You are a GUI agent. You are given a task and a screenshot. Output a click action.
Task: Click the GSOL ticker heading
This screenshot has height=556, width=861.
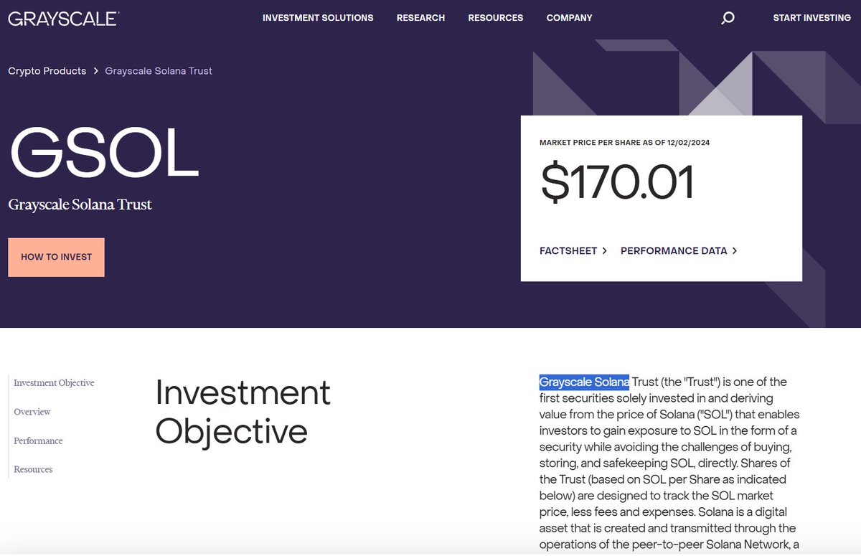(x=104, y=152)
